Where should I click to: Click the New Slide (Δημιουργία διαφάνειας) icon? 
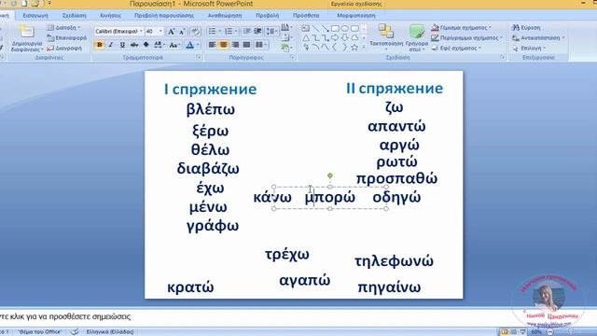(26, 32)
